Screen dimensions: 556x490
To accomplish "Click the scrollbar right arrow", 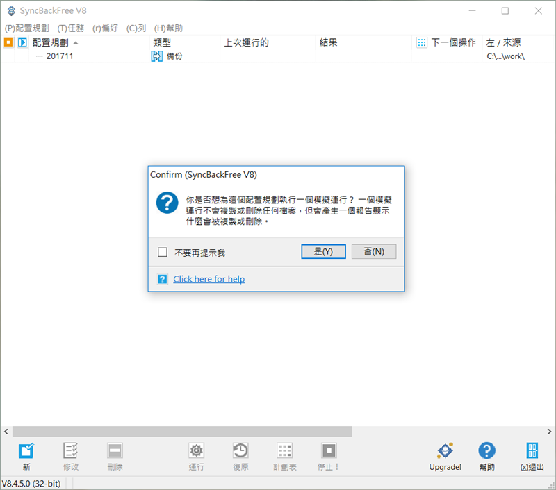I will (x=549, y=432).
